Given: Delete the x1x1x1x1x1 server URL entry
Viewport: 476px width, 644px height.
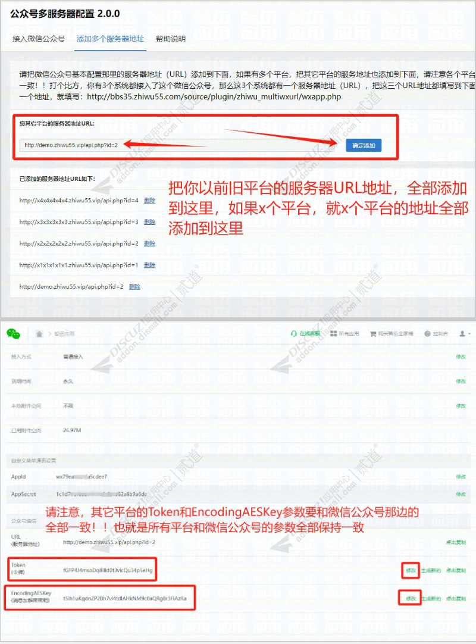Looking at the screenshot, I should (x=149, y=265).
